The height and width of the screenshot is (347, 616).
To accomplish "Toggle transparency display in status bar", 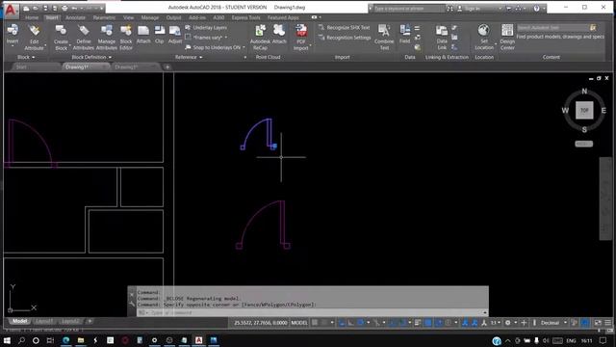I will pos(427,323).
